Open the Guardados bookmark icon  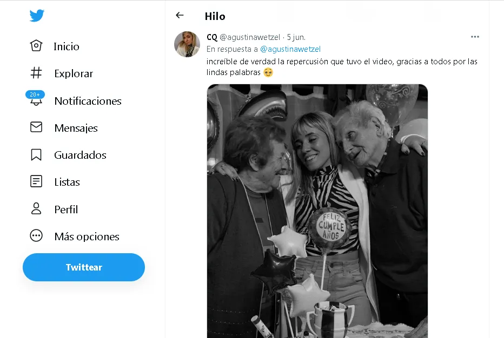click(36, 155)
